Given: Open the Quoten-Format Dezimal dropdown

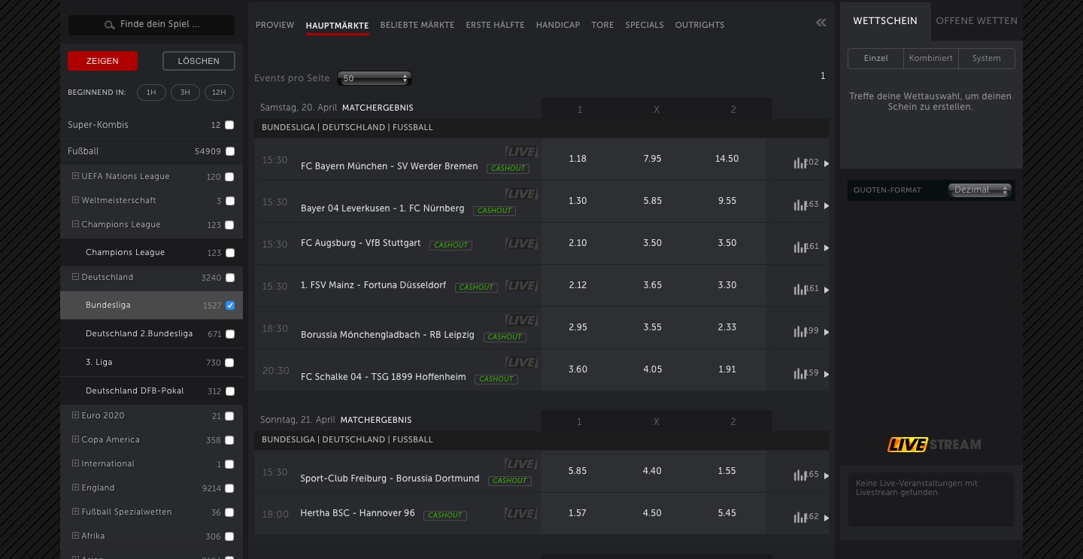Looking at the screenshot, I should (979, 190).
